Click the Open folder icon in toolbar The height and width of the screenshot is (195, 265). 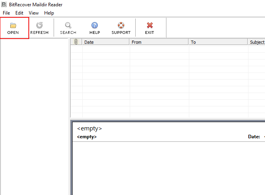13,26
